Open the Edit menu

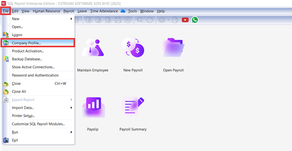click(15, 11)
